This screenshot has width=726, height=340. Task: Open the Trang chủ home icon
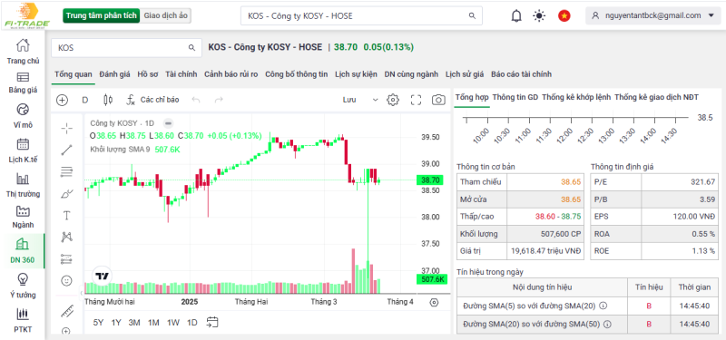[x=23, y=45]
